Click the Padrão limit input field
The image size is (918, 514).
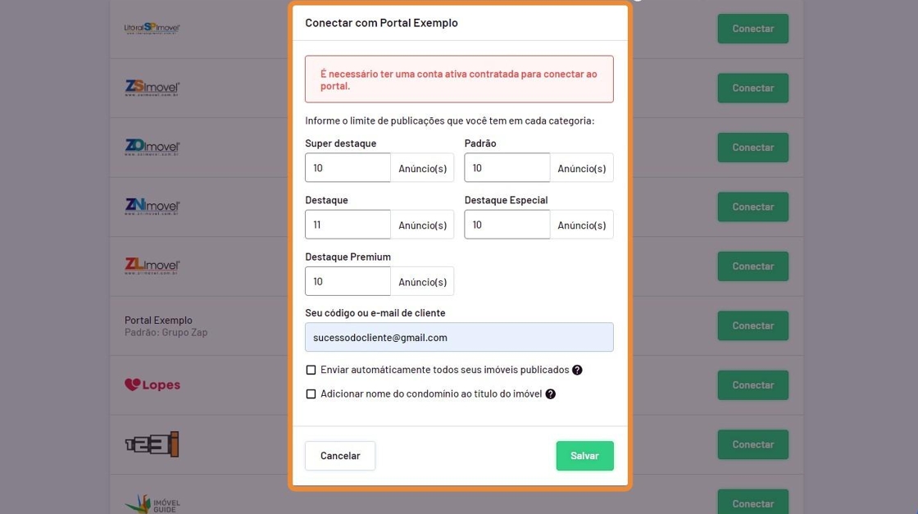[507, 168]
